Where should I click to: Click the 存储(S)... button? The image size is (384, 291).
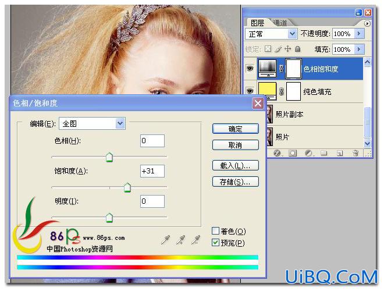[236, 182]
